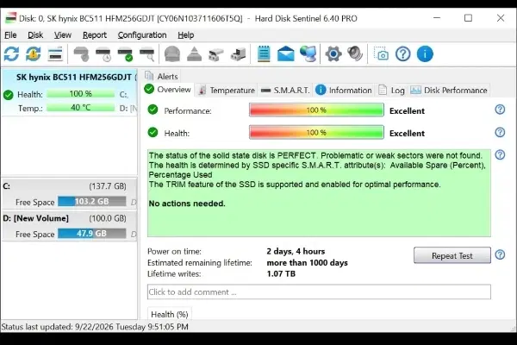Click the disk with green checkmark icon
This screenshot has width=517, height=345.
coord(125,54)
